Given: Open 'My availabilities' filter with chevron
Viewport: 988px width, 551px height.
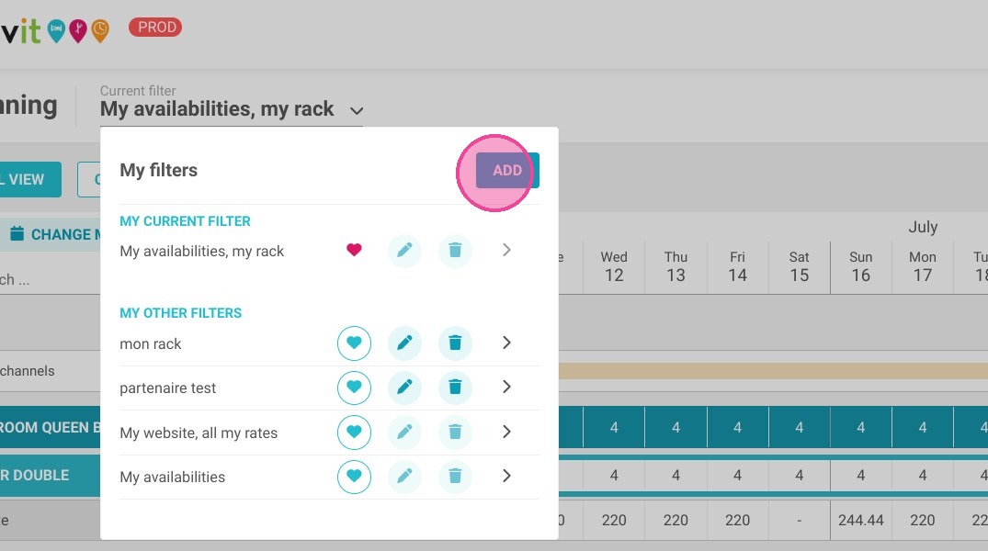Looking at the screenshot, I should 506,477.
